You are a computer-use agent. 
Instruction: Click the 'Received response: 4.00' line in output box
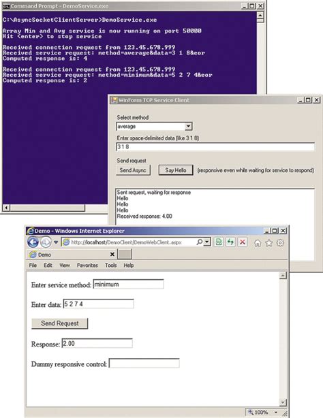point(144,216)
